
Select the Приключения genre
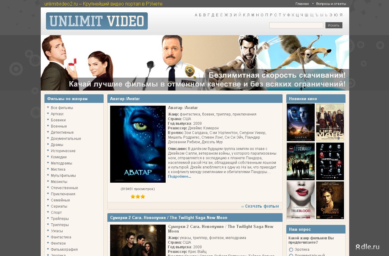[63, 194]
